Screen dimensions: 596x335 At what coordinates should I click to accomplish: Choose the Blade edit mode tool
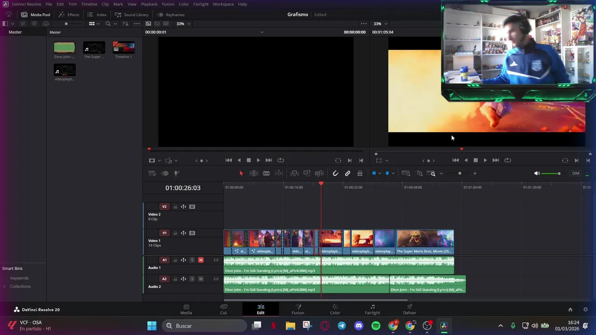[266, 174]
